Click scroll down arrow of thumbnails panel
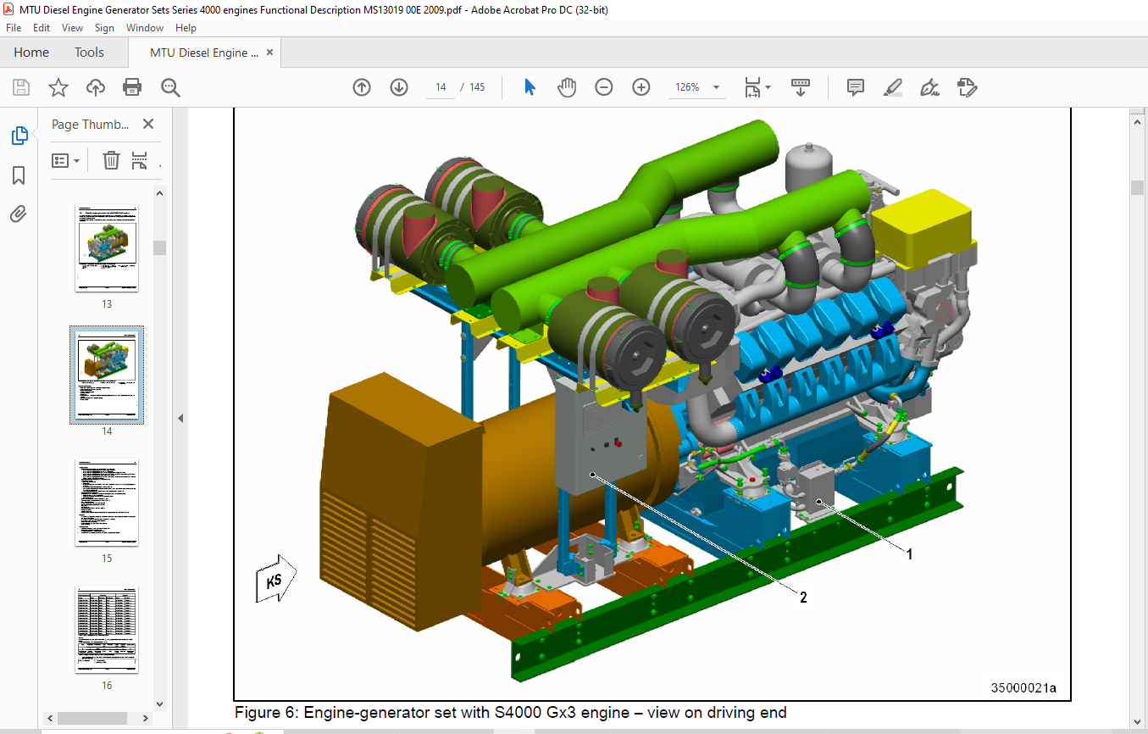This screenshot has width=1148, height=734. 159,703
